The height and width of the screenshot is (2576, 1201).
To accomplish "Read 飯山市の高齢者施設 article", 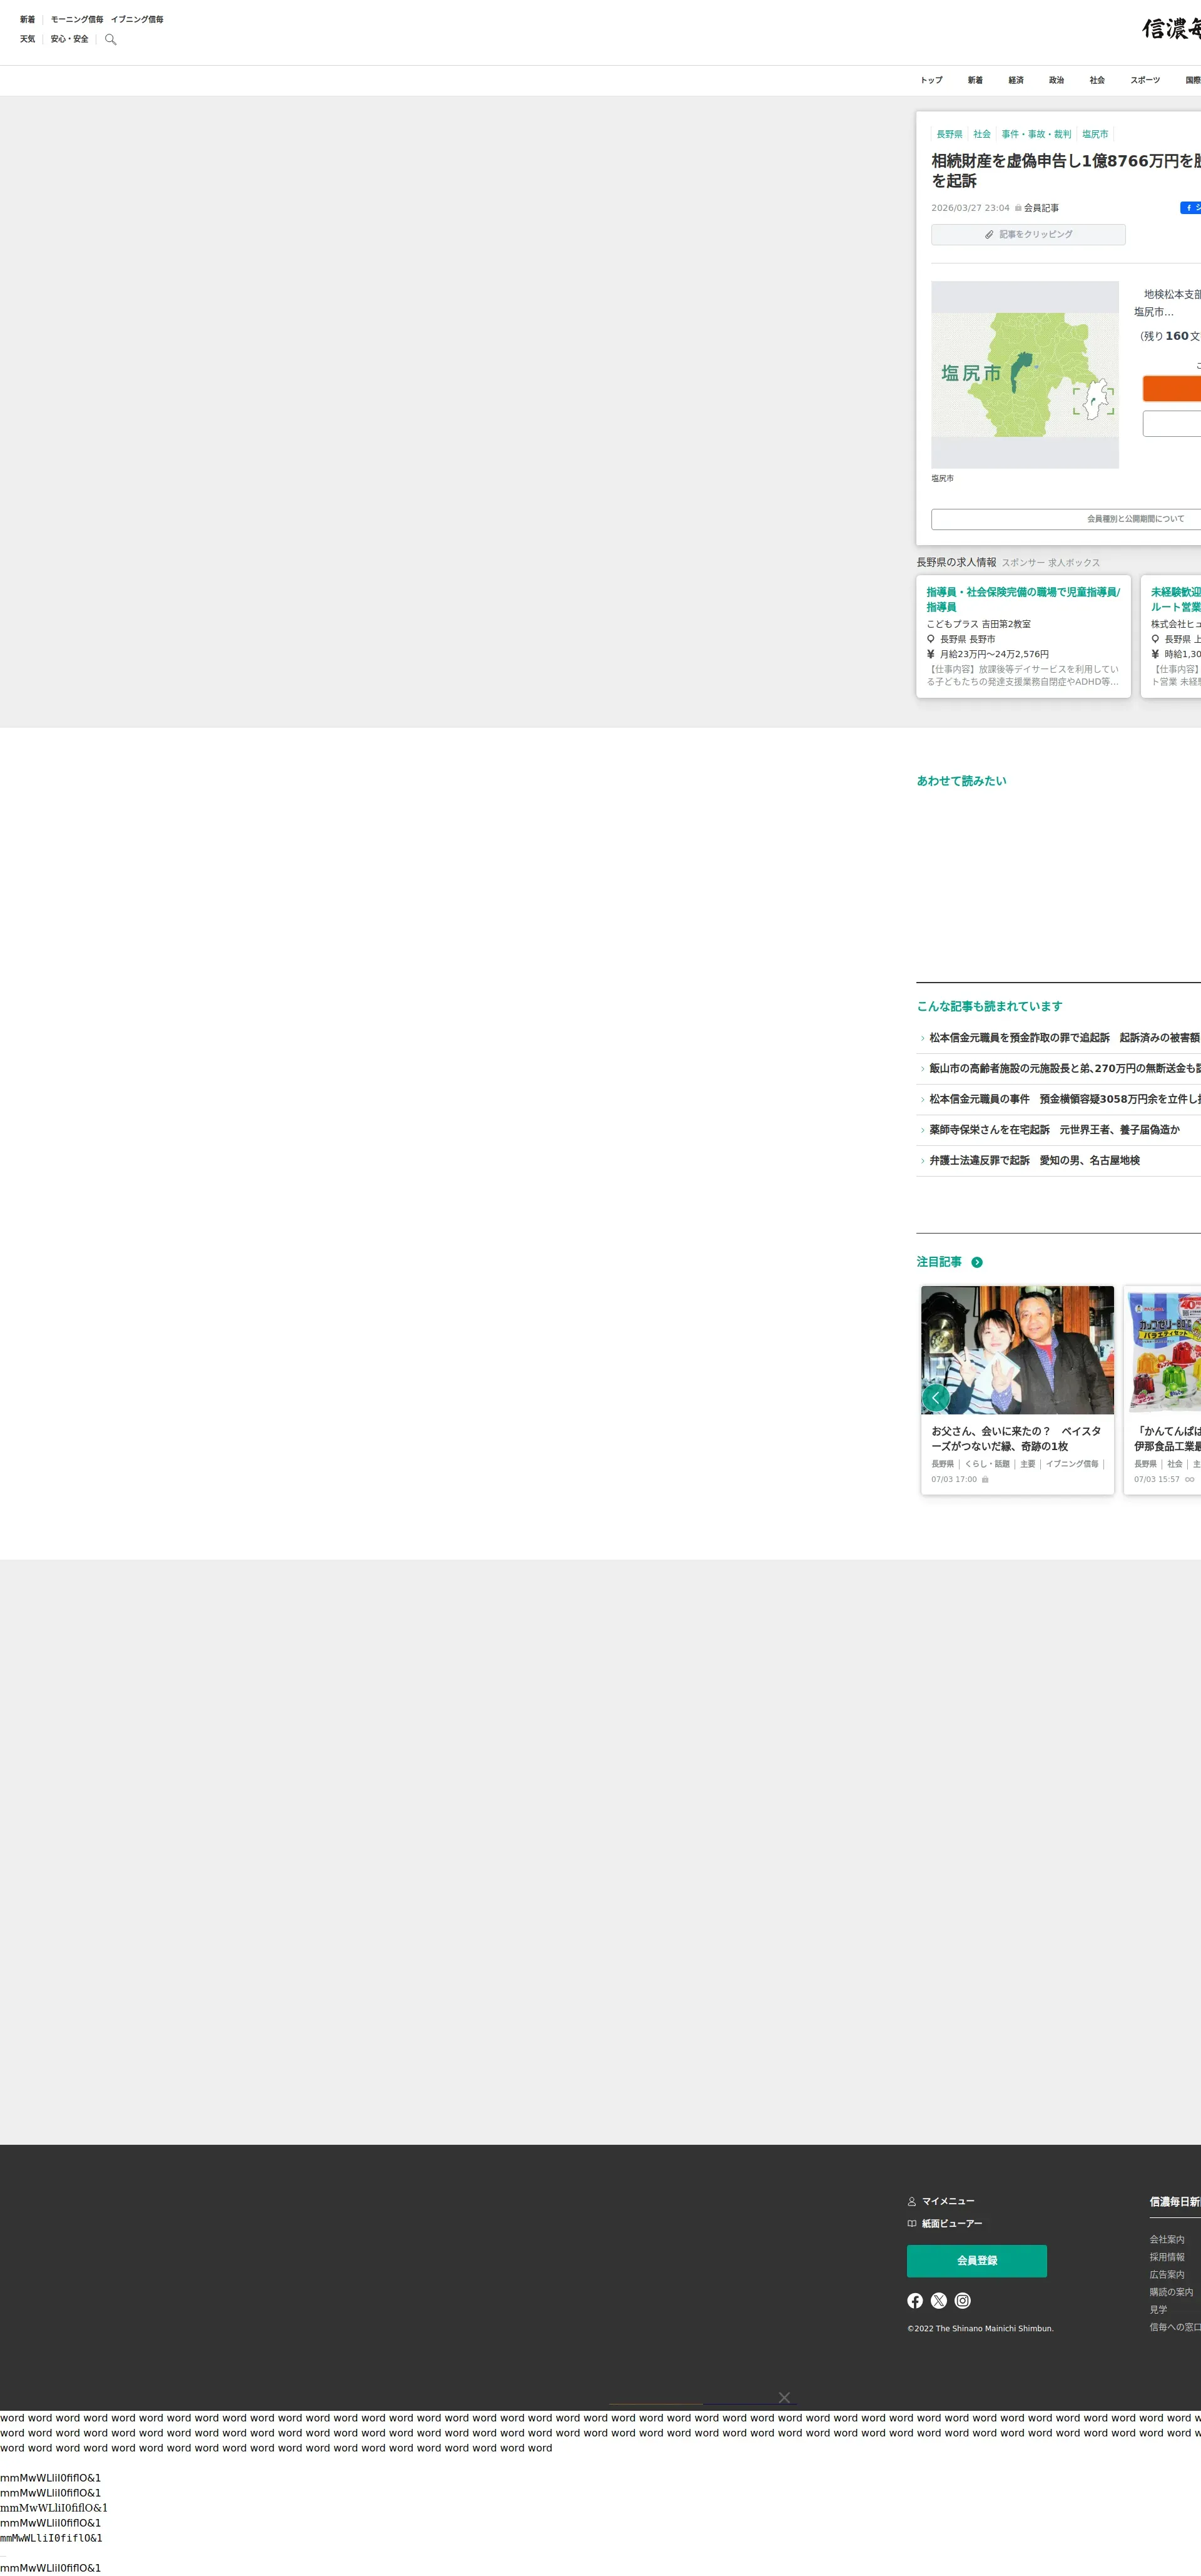I will [1065, 1069].
